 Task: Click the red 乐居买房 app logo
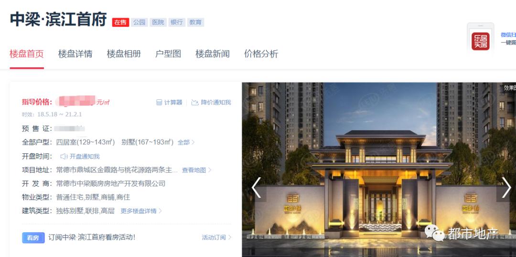pyautogui.click(x=480, y=41)
